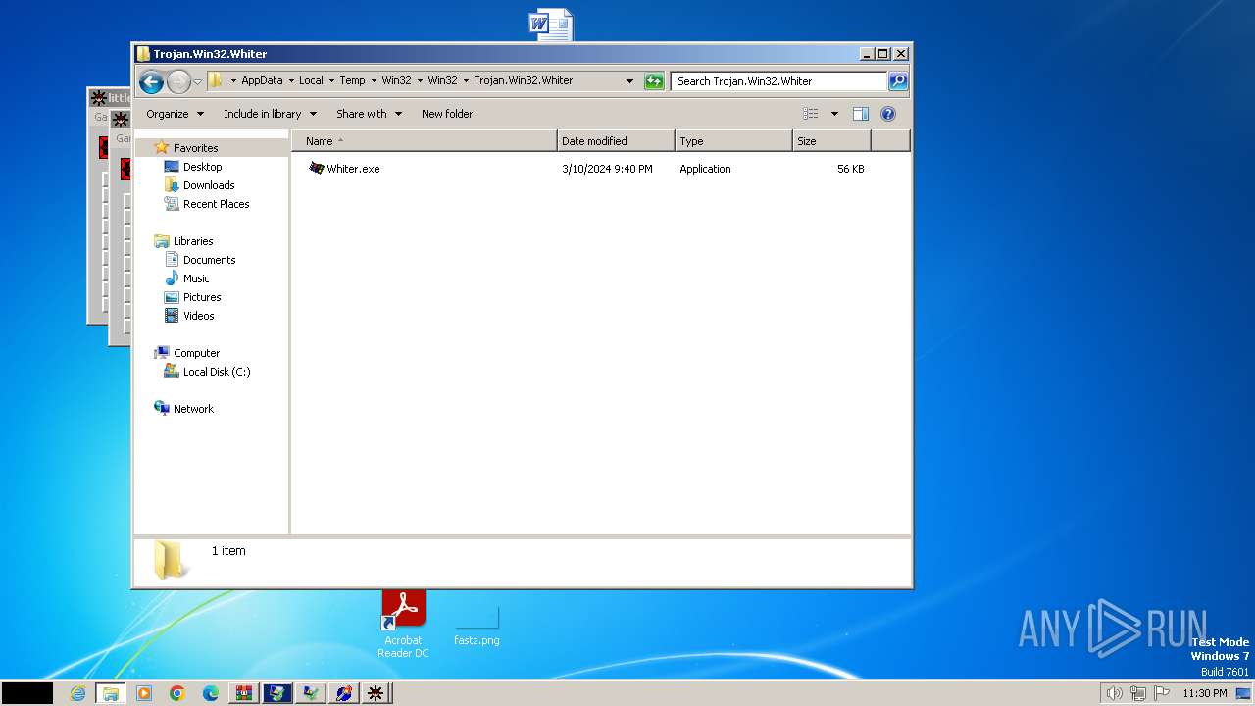This screenshot has height=706, width=1255.
Task: Open Documents library
Action: pos(209,260)
